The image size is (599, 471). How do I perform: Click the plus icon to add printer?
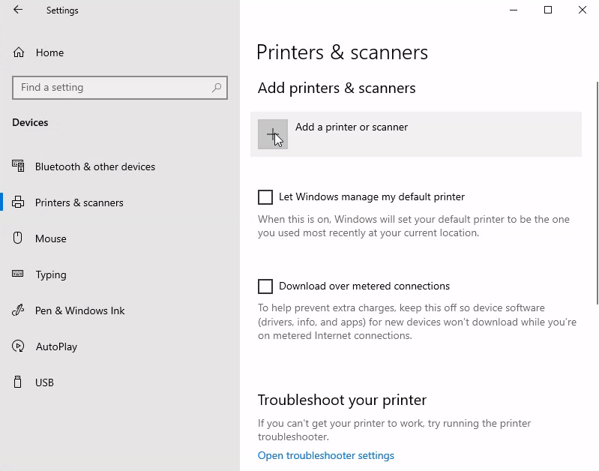click(273, 134)
